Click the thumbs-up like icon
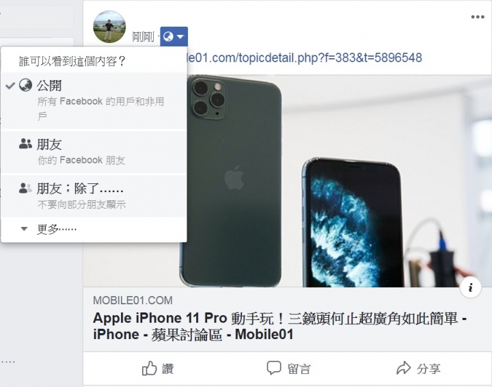This screenshot has height=387, width=492. 150,368
